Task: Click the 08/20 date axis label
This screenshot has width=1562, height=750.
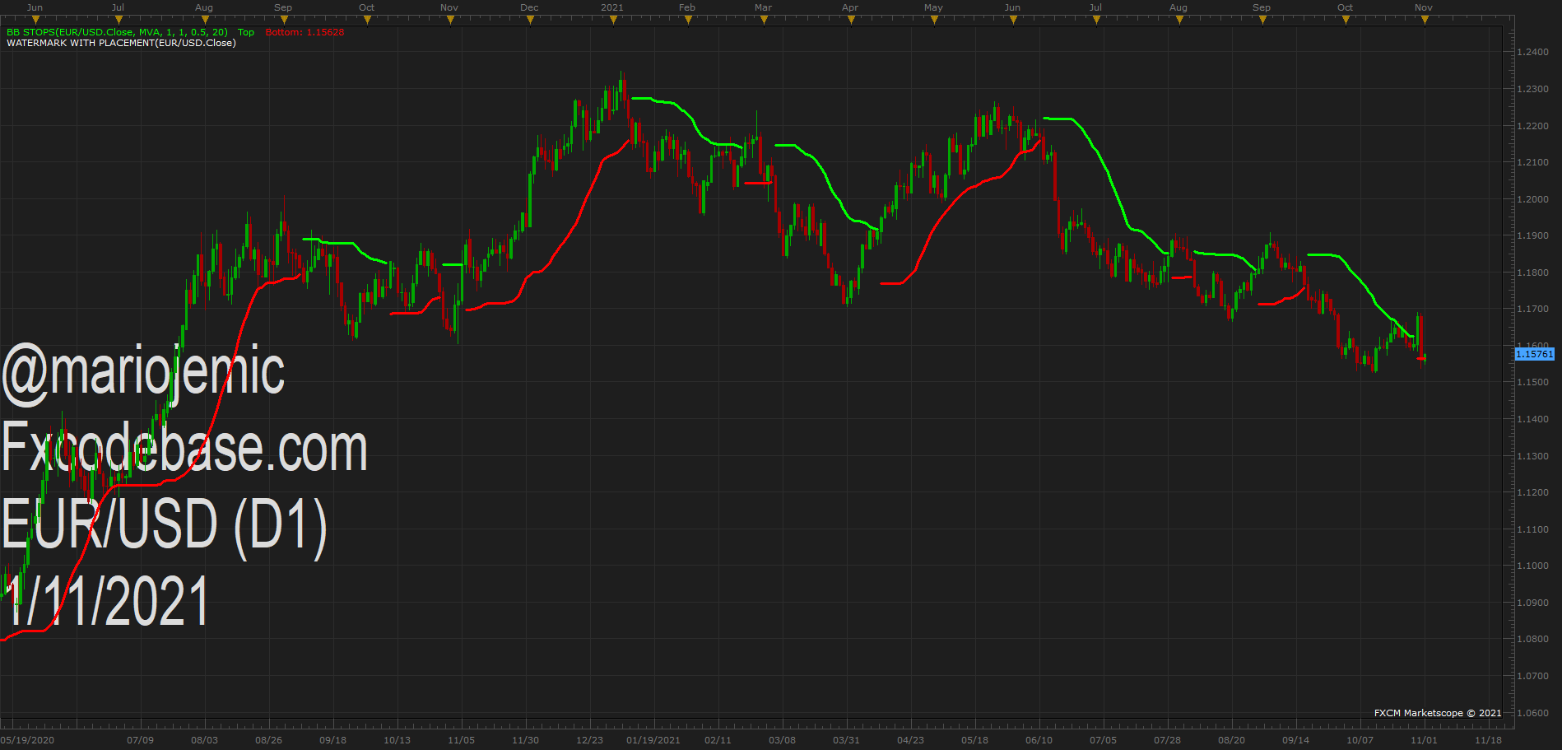Action: tap(1231, 740)
